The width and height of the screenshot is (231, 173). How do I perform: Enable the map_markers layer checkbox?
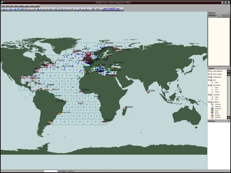point(211,71)
